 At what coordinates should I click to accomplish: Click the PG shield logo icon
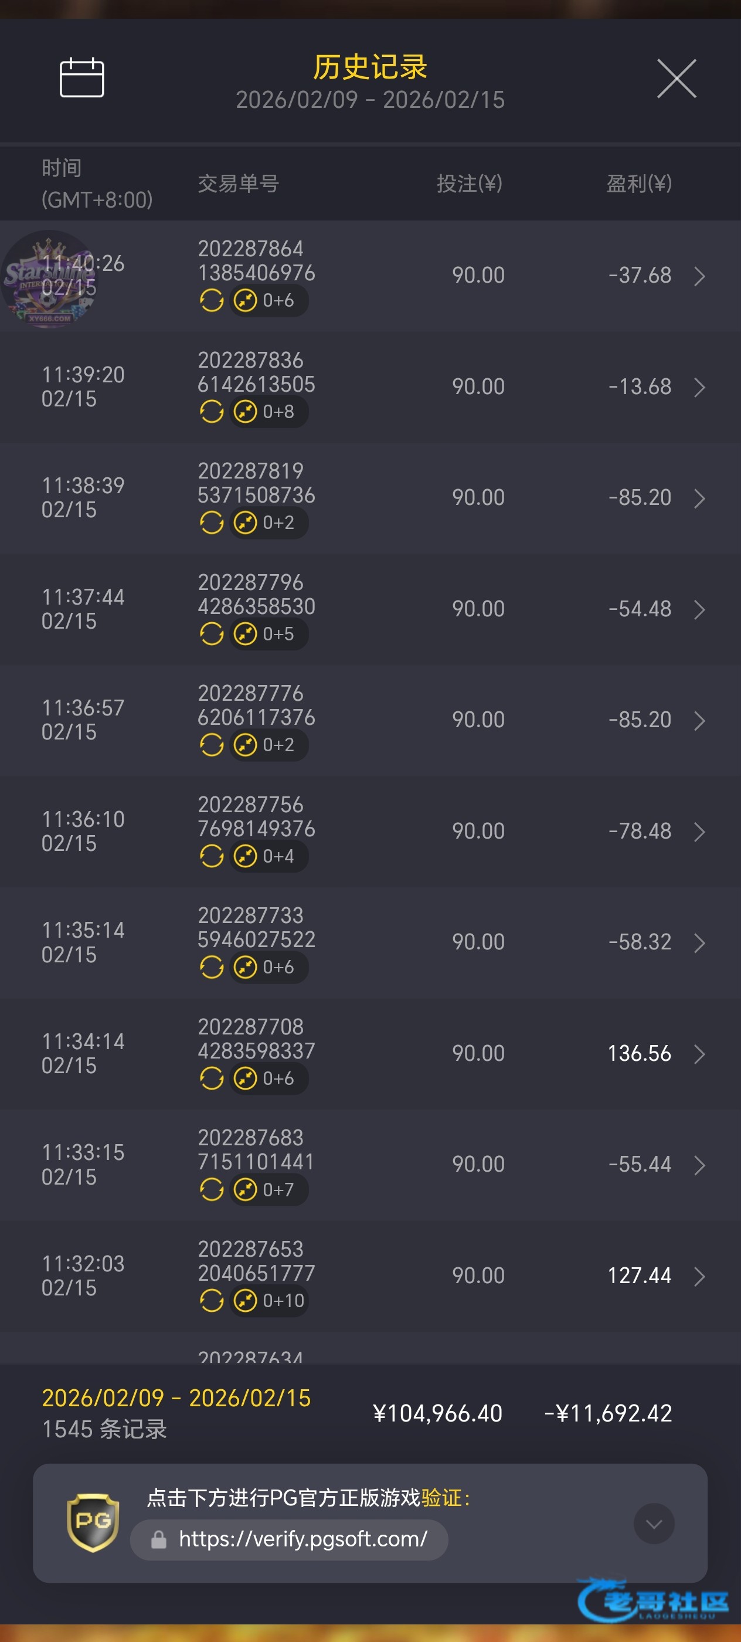click(93, 1522)
